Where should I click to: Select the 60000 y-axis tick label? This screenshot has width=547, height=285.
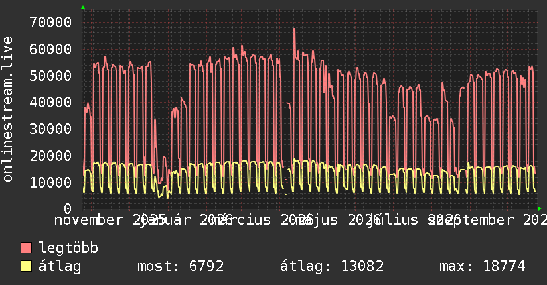[50, 49]
